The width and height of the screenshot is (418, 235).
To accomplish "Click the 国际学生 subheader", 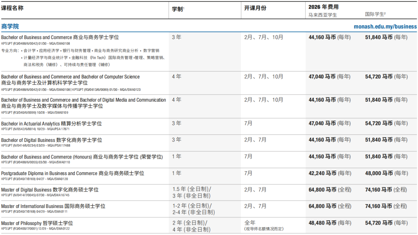I will click(375, 14).
